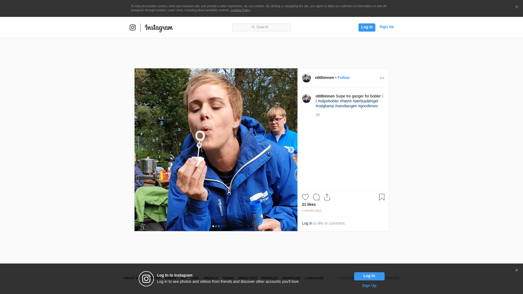Viewport: 523px width, 294px height.
Task: Close the bottom login prompt banner
Action: click(x=516, y=270)
